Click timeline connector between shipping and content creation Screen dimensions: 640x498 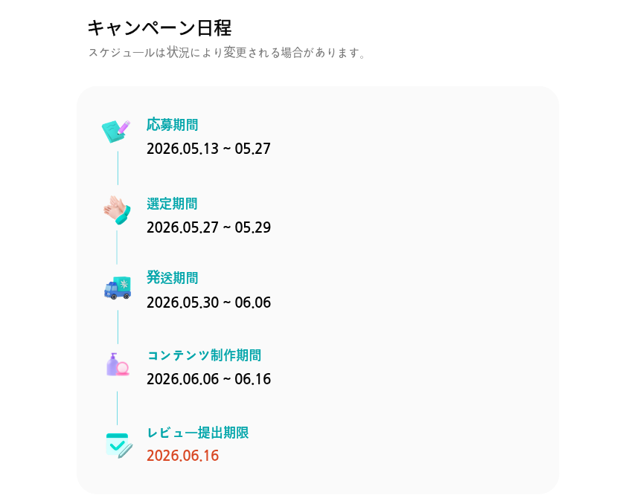click(x=118, y=327)
